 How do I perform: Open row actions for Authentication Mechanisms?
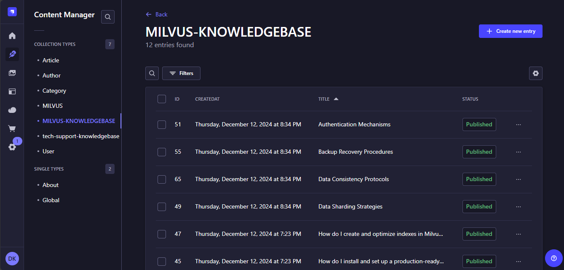519,125
